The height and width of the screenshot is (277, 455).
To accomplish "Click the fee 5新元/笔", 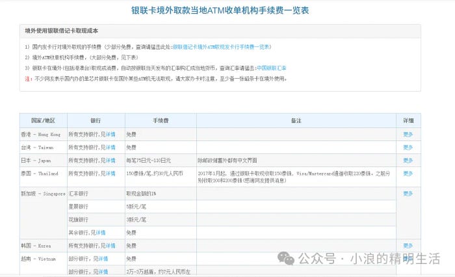I will (x=136, y=206).
